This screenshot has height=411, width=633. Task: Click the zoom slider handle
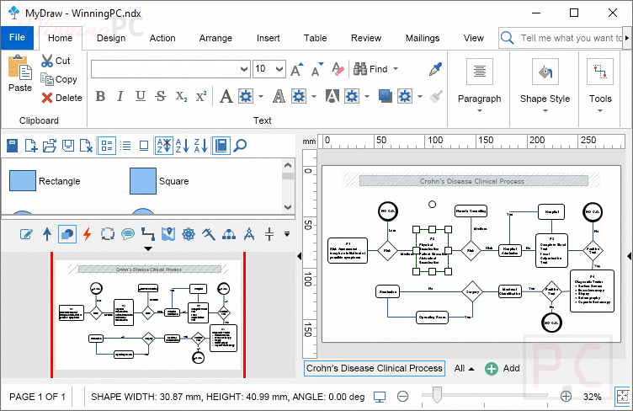tap(437, 395)
